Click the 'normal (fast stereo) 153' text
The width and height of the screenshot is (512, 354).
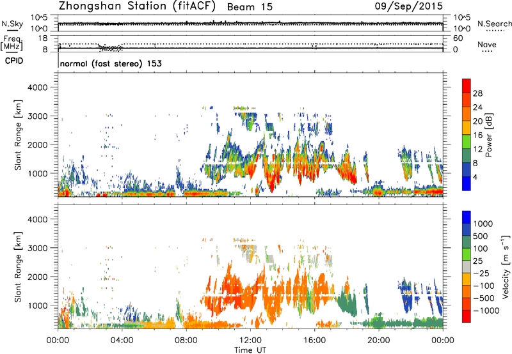point(111,63)
